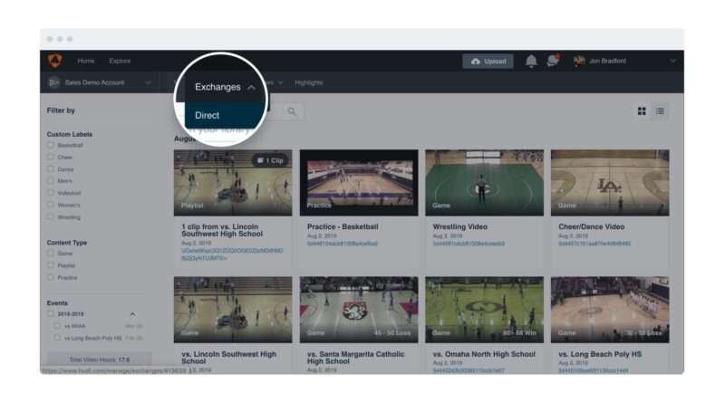Switch to grid view
Viewport: 725px width, 403px height.
pyautogui.click(x=643, y=111)
